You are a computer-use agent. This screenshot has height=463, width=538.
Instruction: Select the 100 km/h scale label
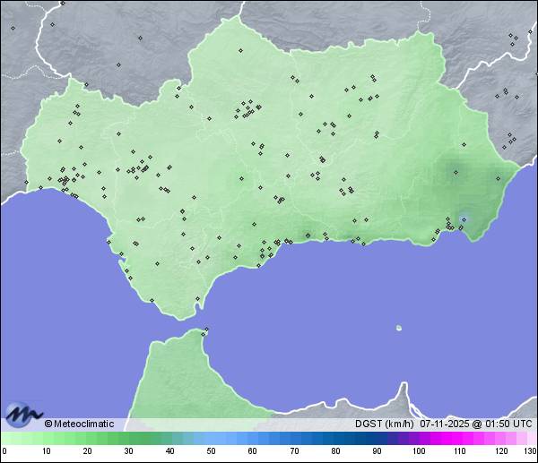(x=418, y=451)
